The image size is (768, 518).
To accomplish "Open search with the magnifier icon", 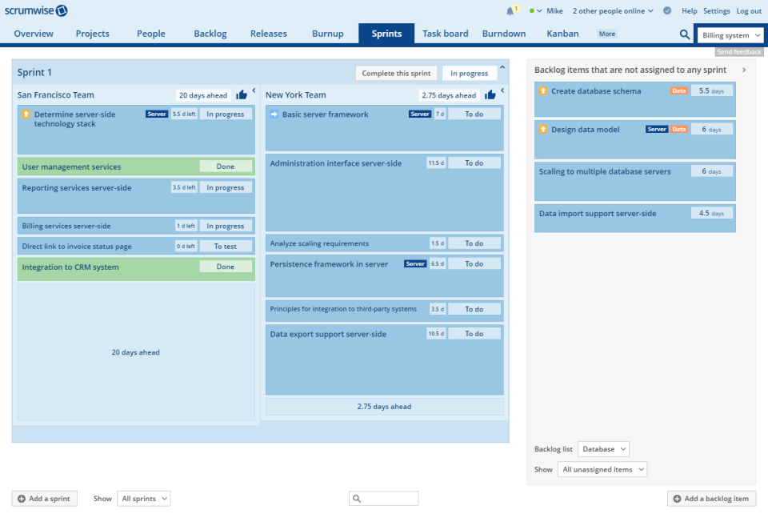I will point(684,34).
